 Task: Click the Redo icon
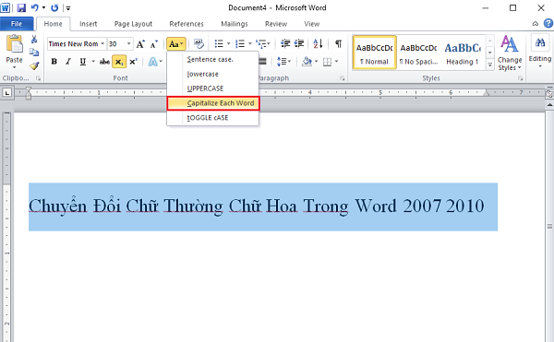(54, 7)
